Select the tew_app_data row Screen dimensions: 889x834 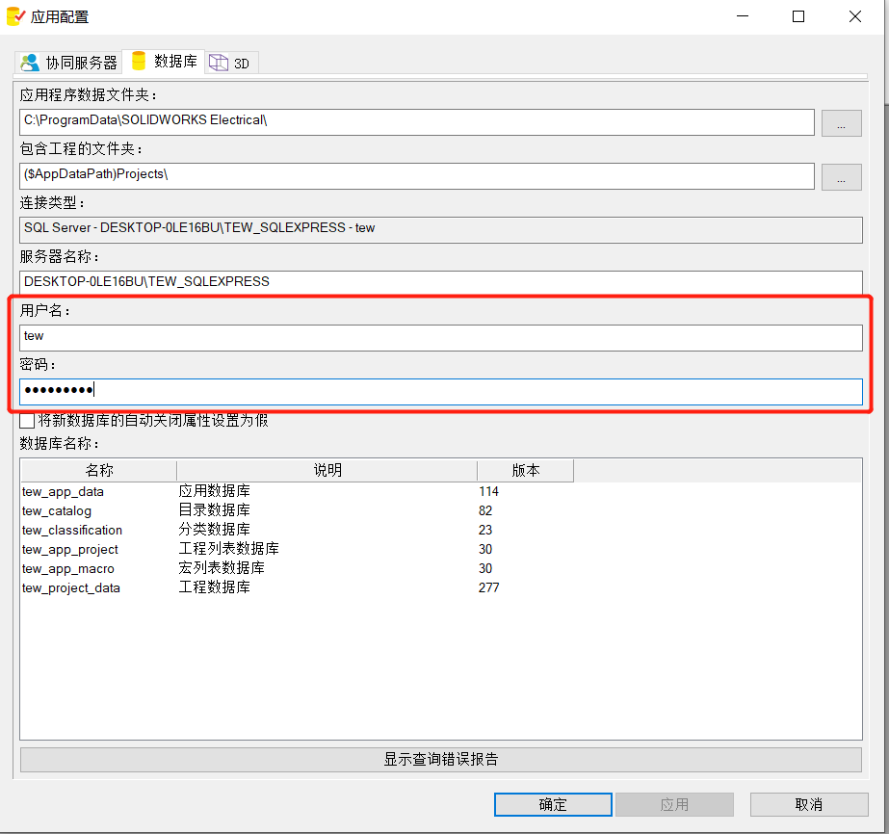[x=441, y=491]
